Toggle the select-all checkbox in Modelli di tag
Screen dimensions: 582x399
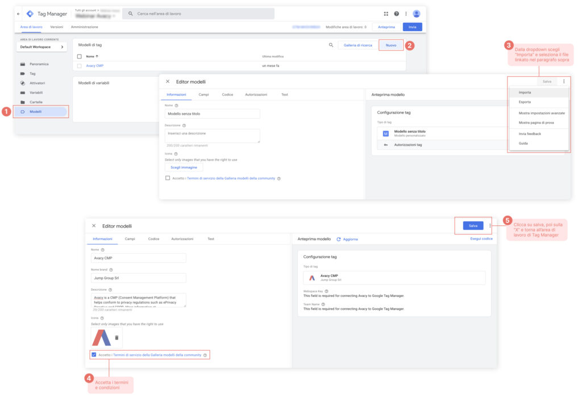pyautogui.click(x=80, y=57)
